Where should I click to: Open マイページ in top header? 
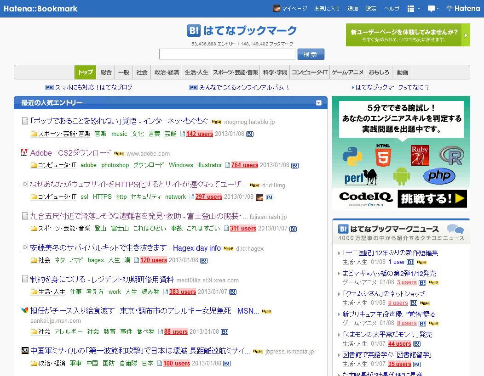290,9
